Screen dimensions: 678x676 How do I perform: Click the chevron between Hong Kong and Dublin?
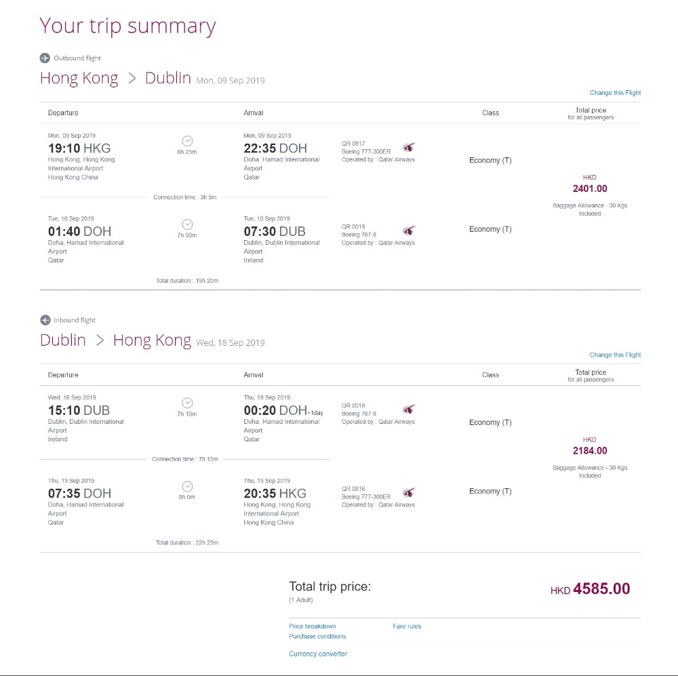tap(132, 79)
